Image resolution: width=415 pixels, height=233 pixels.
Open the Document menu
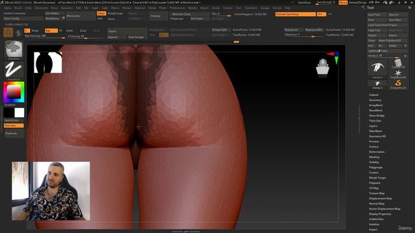(x=41, y=8)
